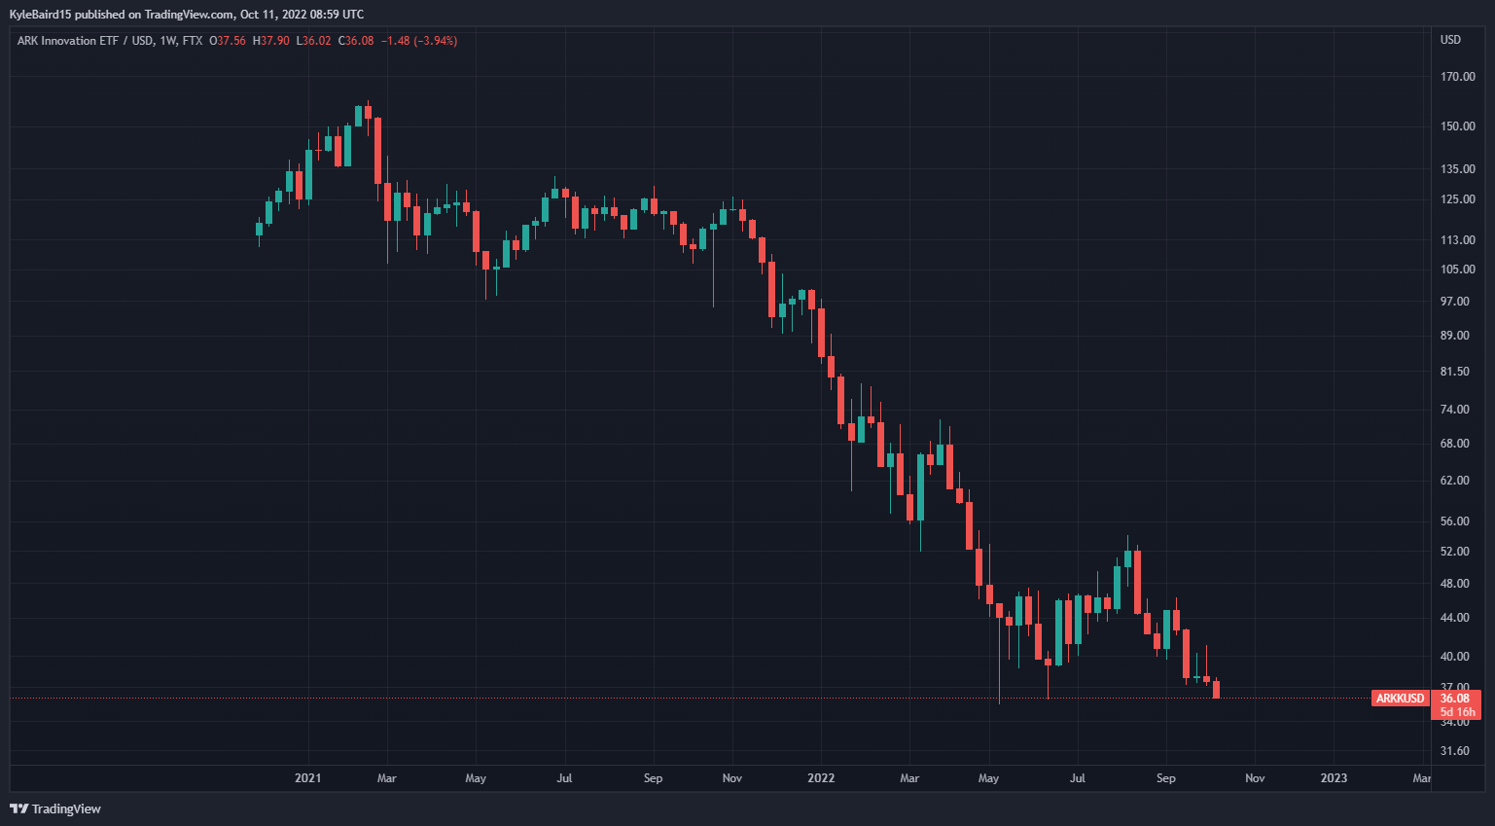Click the ARKKUSD symbol tag on the price axis
This screenshot has height=826, width=1495.
coord(1400,699)
